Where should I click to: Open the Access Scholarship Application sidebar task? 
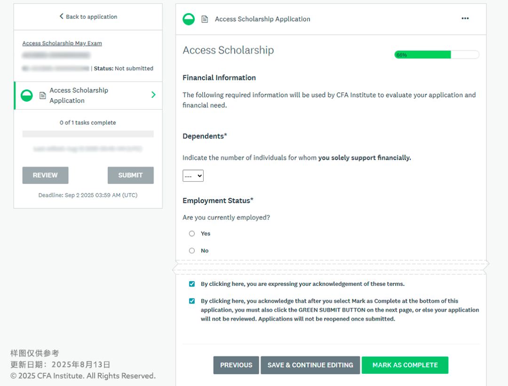click(x=79, y=96)
